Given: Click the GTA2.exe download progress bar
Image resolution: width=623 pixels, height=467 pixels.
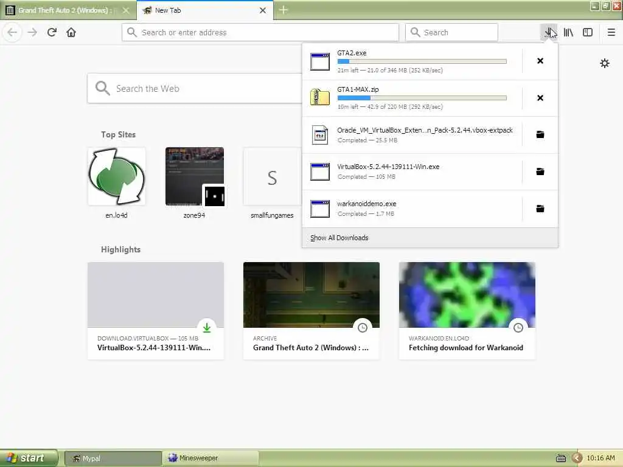Looking at the screenshot, I should pos(422,61).
